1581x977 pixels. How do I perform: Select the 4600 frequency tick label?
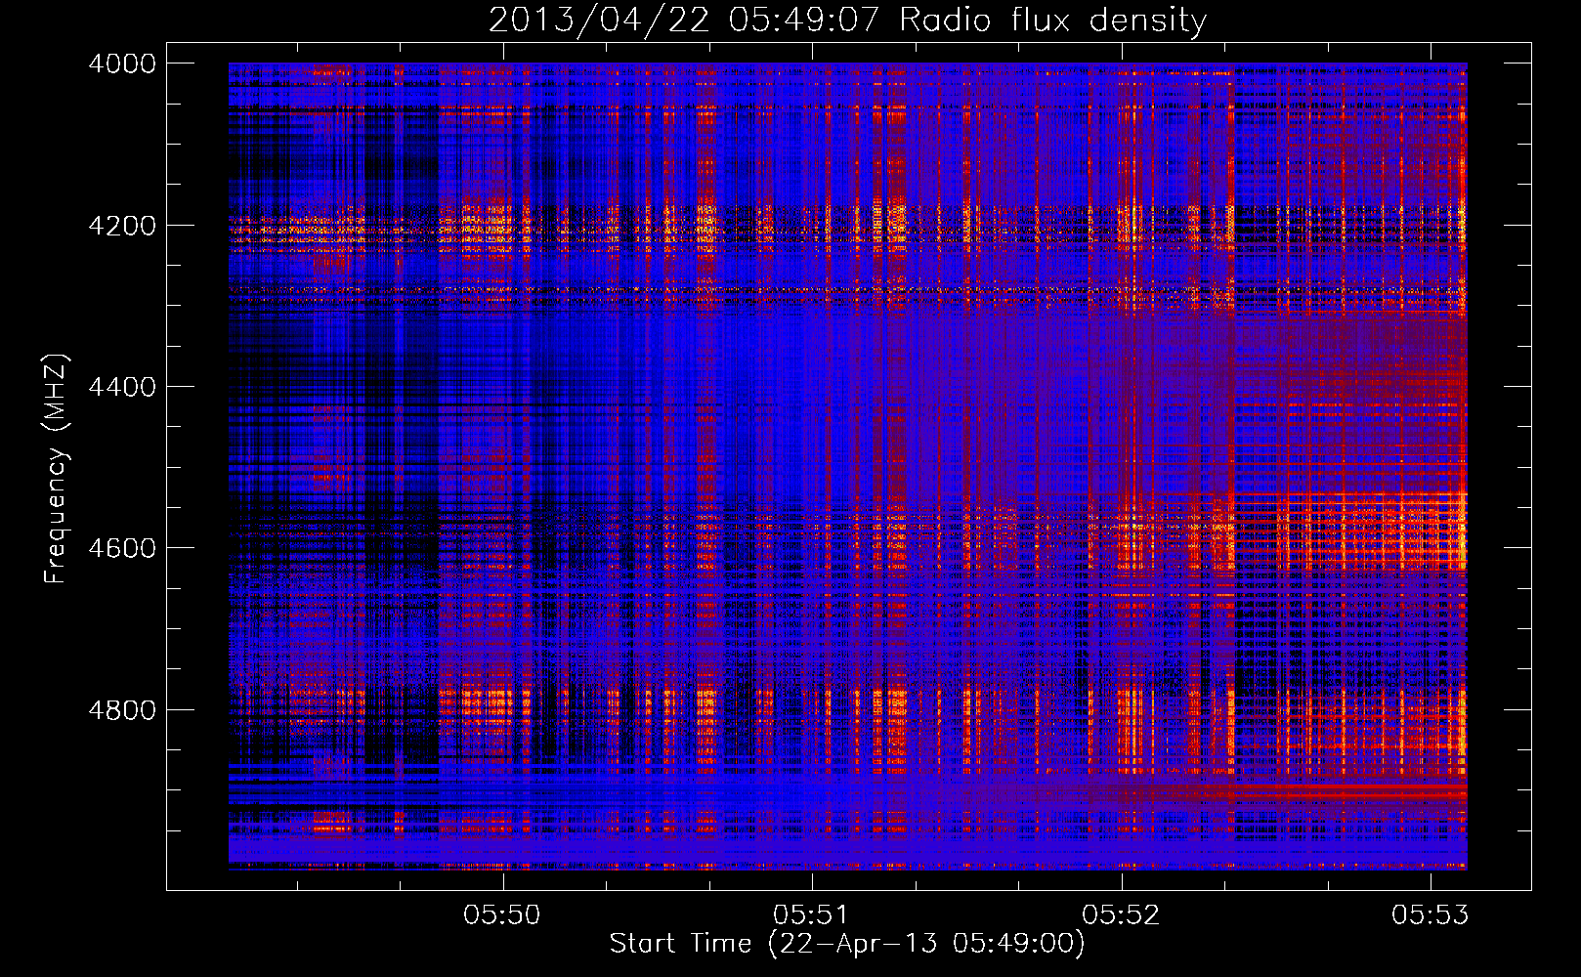point(122,548)
